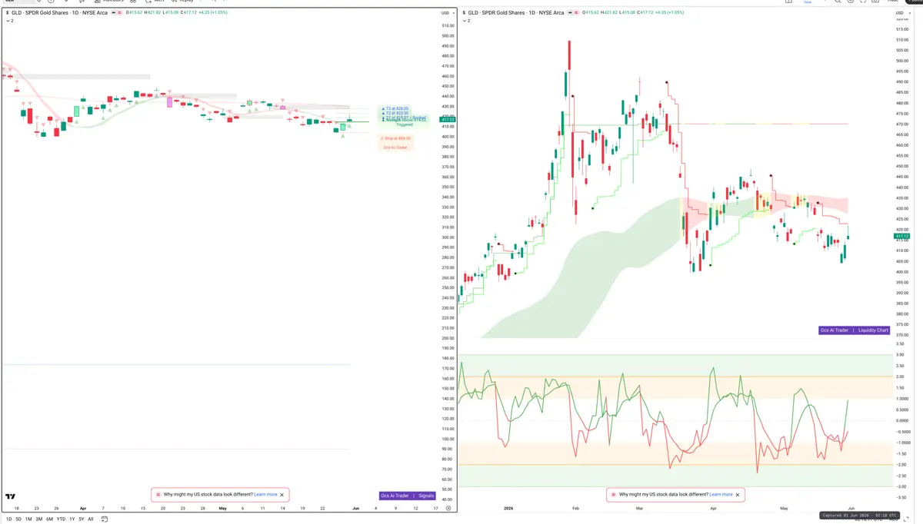The height and width of the screenshot is (524, 923).
Task: Click the 'T3 at 428.00' target label
Action: click(395, 108)
